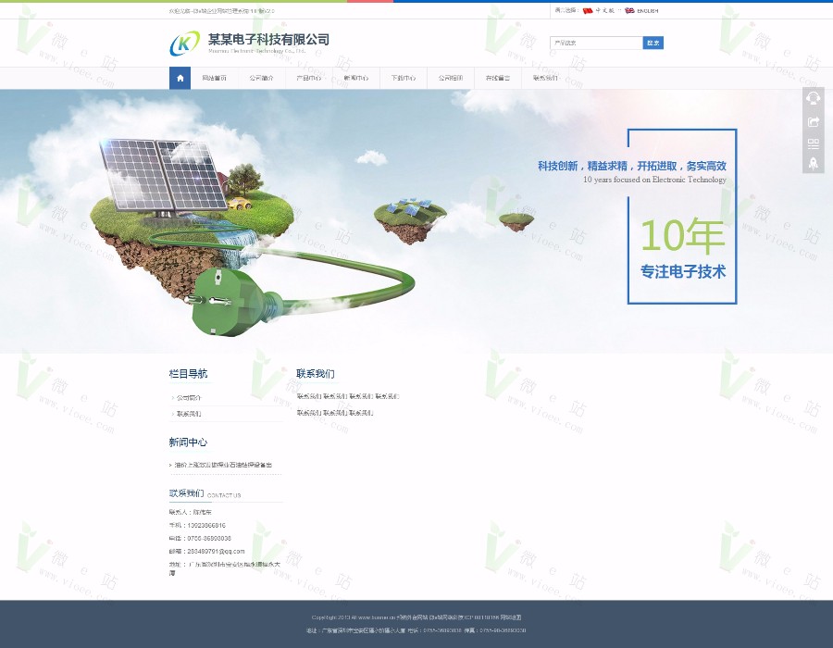
Task: Click the product search input field
Action: (x=596, y=43)
